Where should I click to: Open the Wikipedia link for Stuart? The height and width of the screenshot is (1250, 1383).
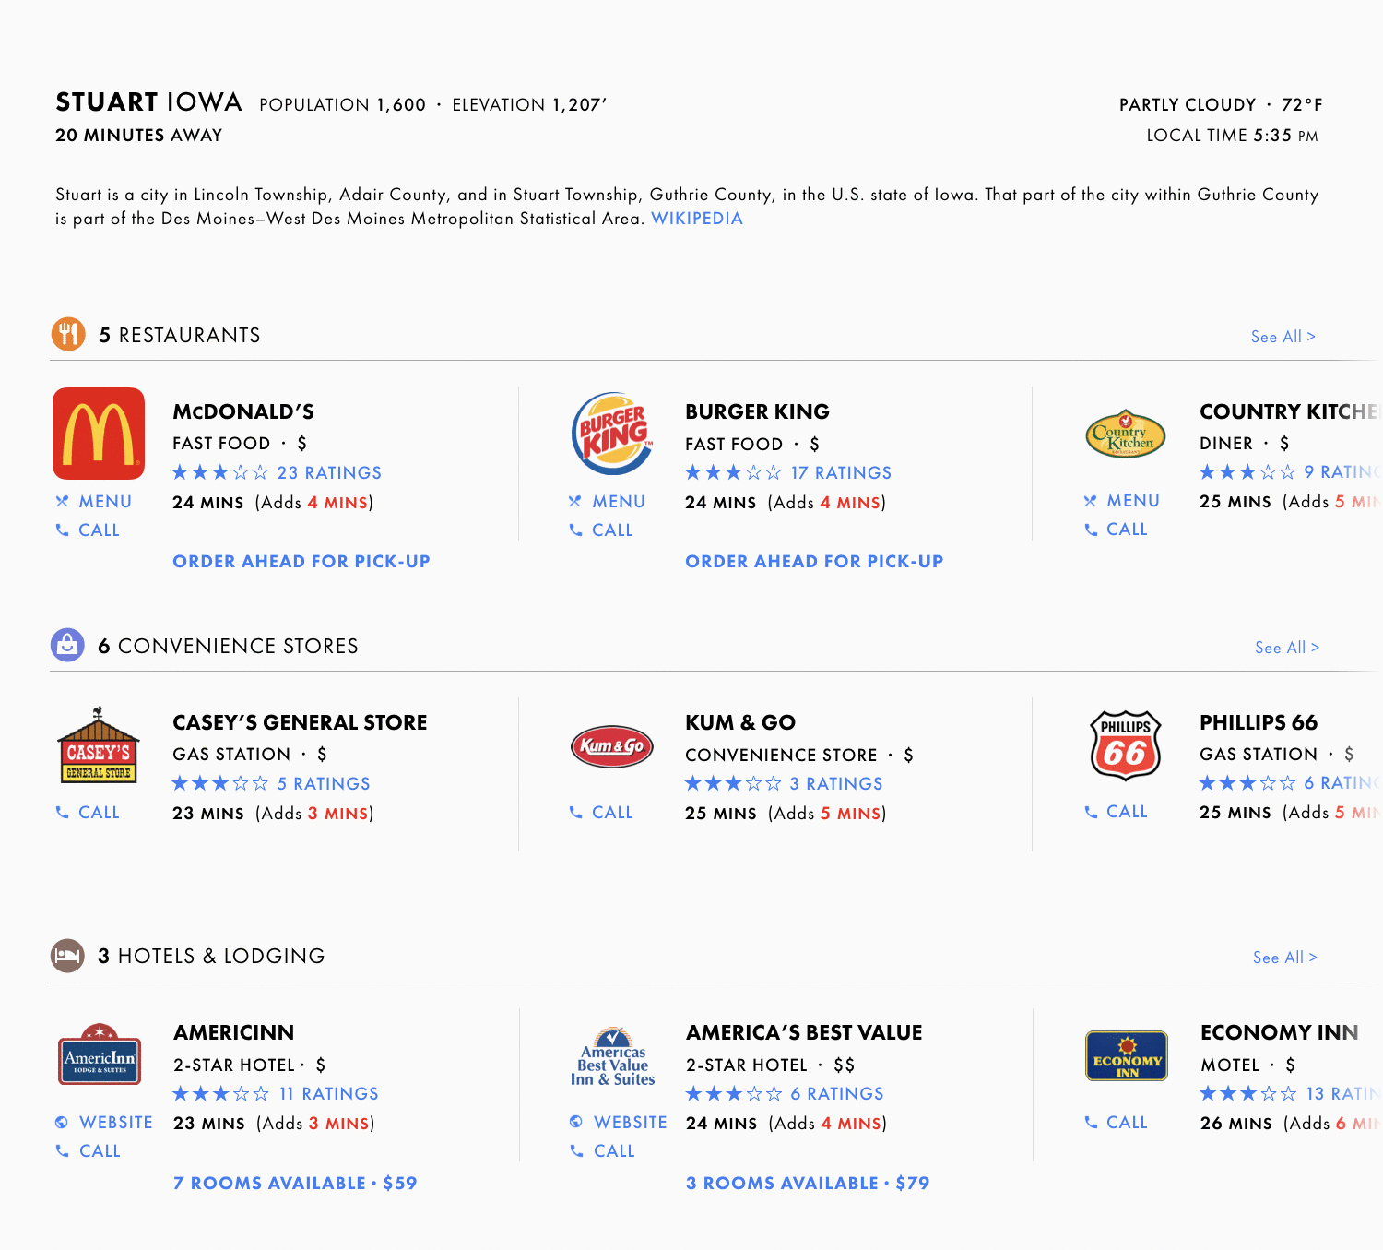(696, 219)
